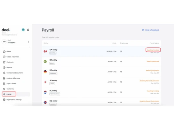Click the Organization Settings gear icon

point(4,99)
